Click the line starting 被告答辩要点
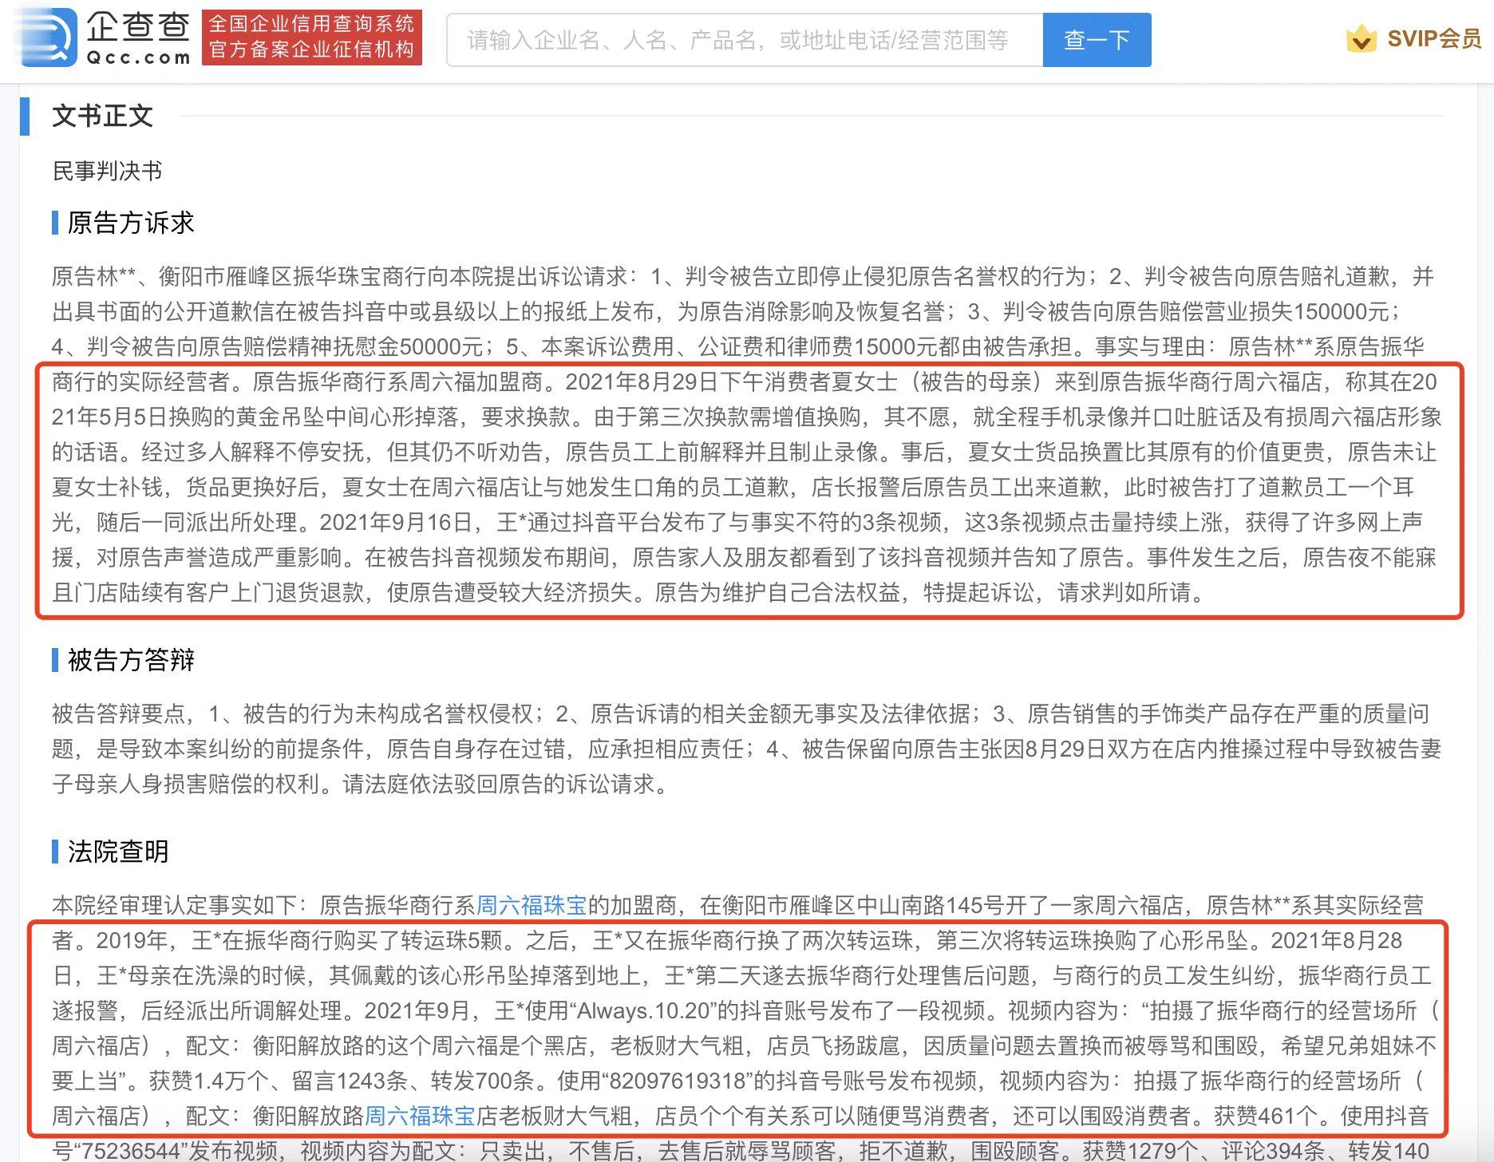 point(740,713)
